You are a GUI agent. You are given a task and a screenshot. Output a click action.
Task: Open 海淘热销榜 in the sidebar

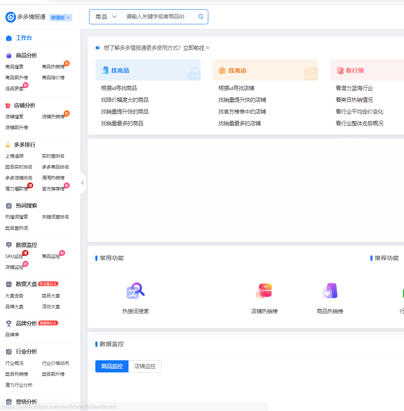(53, 178)
